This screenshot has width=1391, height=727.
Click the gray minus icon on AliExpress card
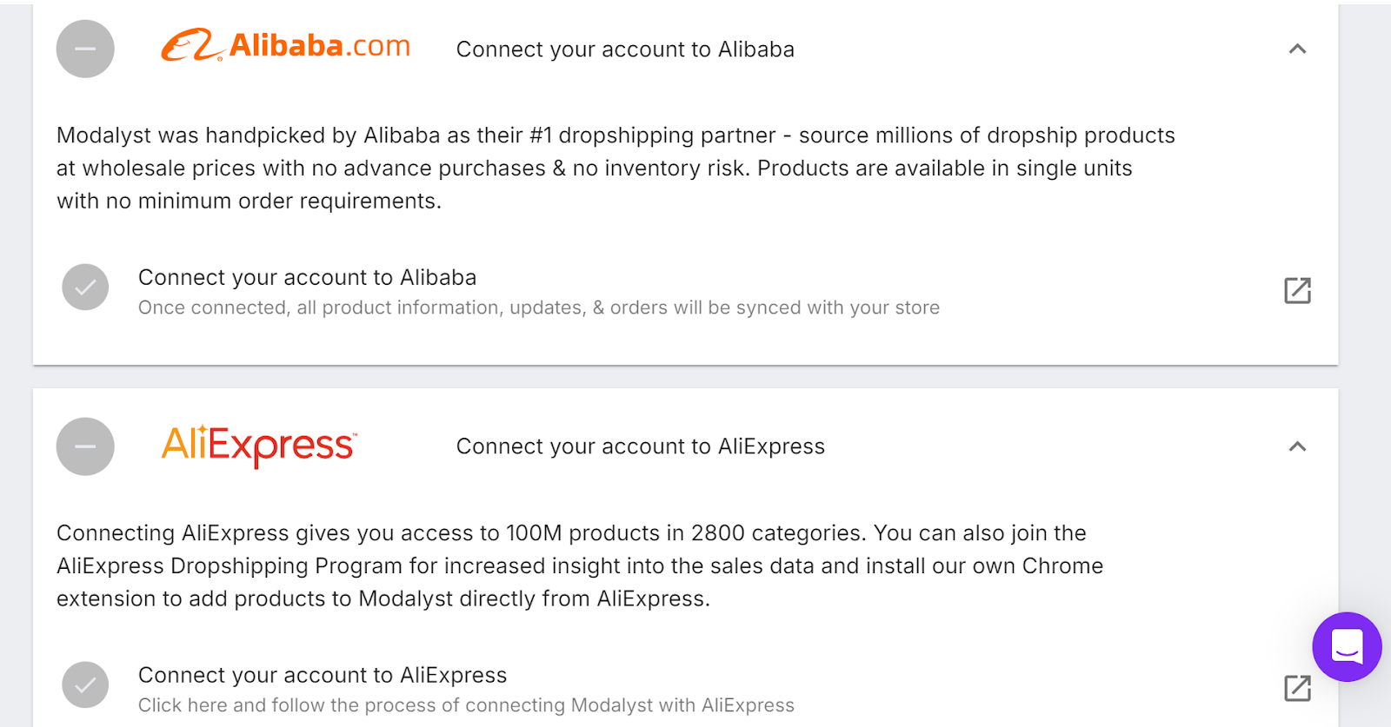tap(84, 446)
